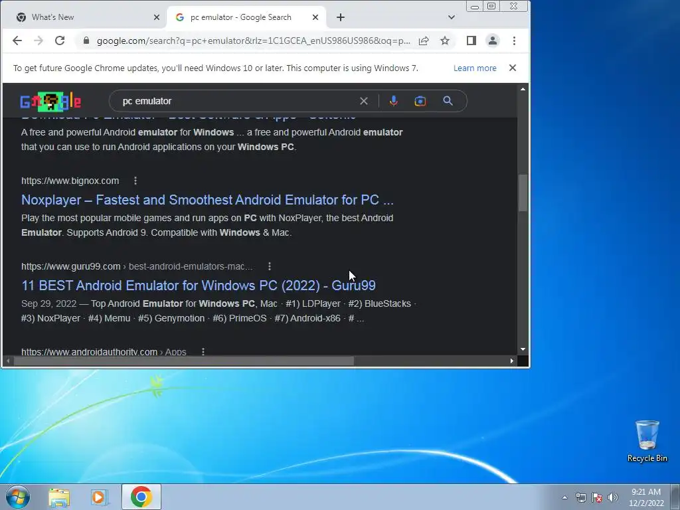This screenshot has height=510, width=680.
Task: Click the androidauthority.com Apps breadcrumb
Action: (104, 352)
